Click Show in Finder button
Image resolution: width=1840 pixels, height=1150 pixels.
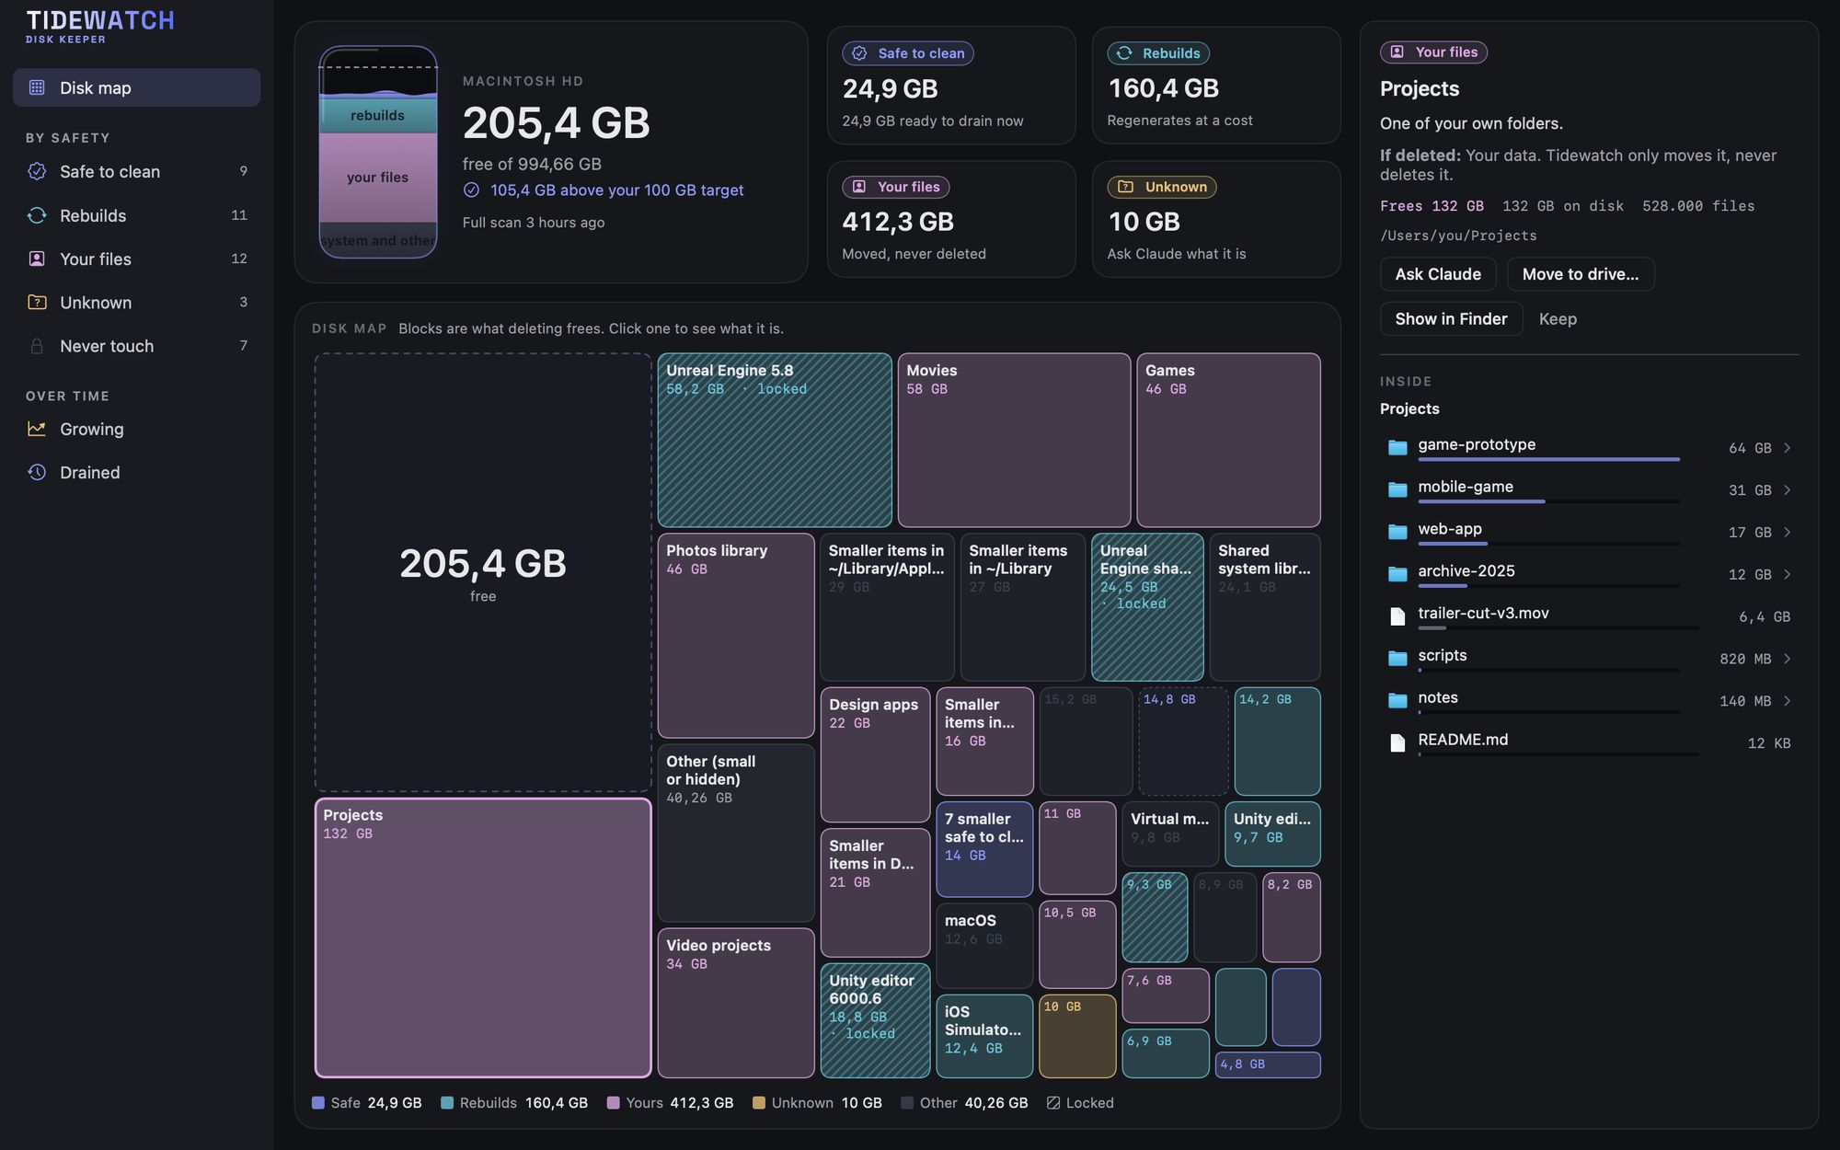pos(1451,318)
